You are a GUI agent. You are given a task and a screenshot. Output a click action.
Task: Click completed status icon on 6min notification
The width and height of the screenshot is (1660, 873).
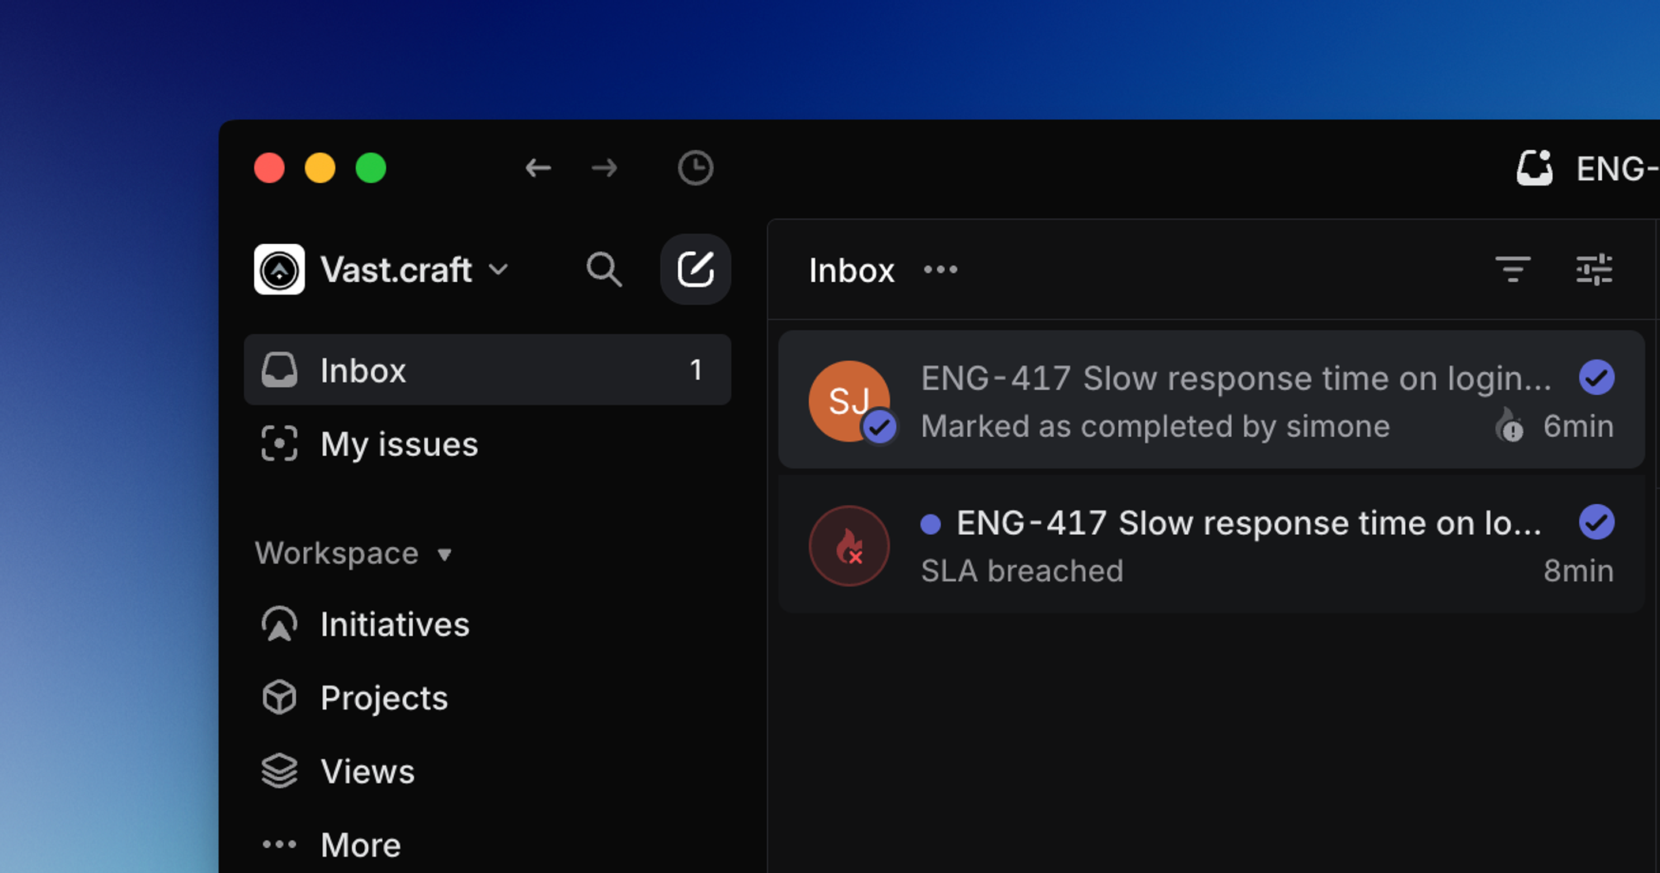pos(1596,377)
